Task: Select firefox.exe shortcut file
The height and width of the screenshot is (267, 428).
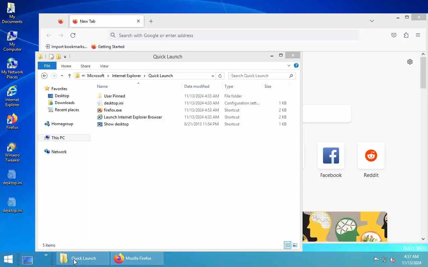Action: 113,110
